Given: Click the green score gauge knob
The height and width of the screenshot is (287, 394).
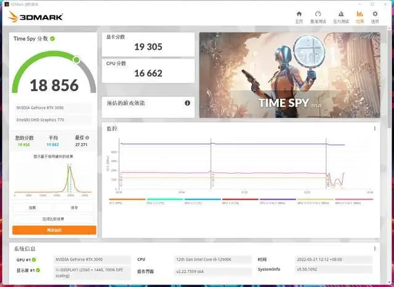Looking at the screenshot, I should [x=76, y=60].
